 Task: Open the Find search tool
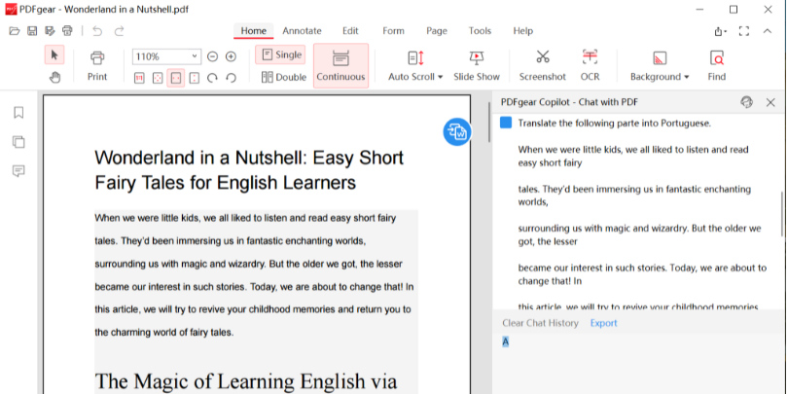click(716, 65)
